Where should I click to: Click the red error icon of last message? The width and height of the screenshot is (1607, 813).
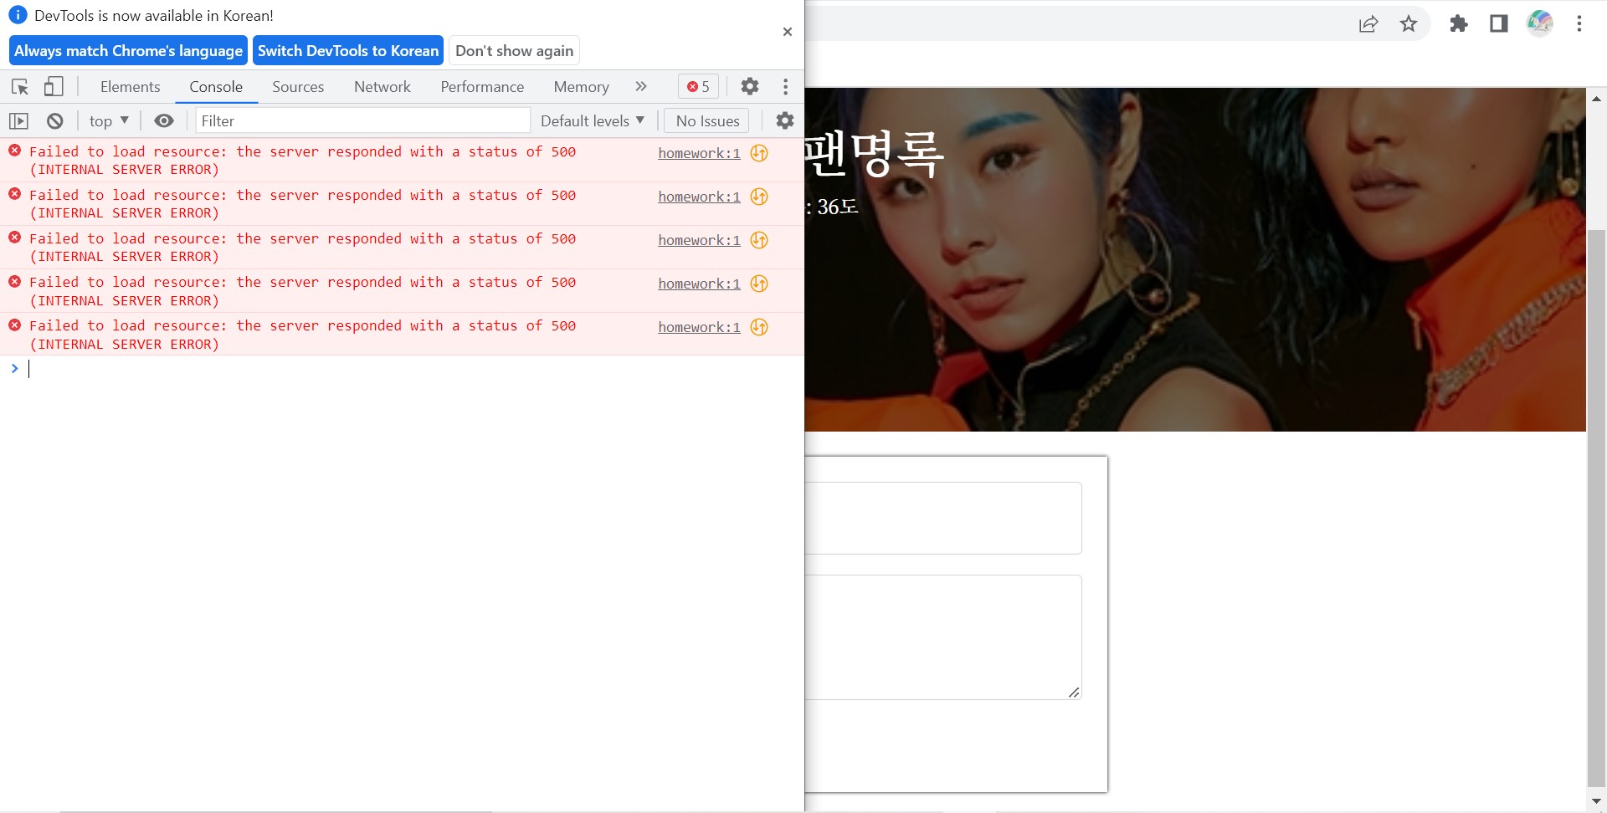[x=15, y=325]
